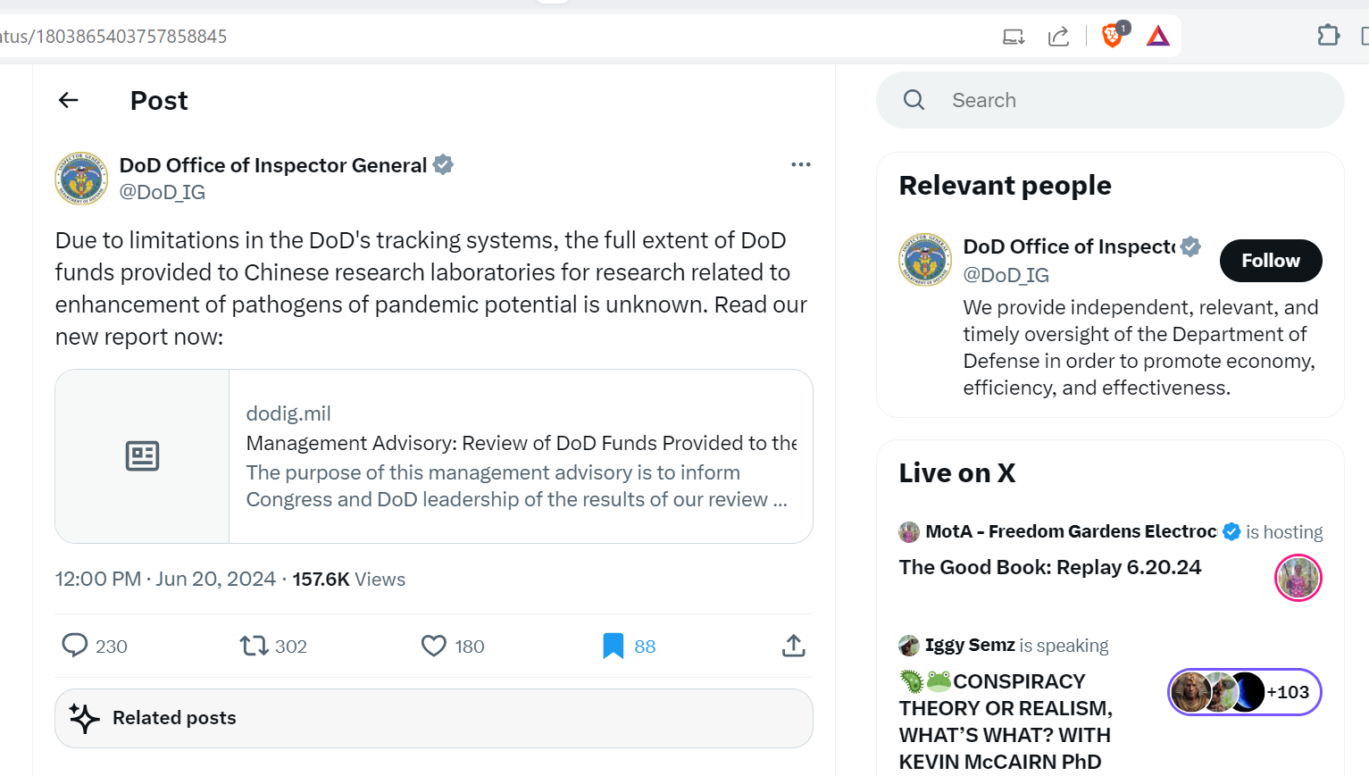Screen dimensions: 1369x776
Task: Open the three-dot more menu on the post
Action: [x=801, y=164]
